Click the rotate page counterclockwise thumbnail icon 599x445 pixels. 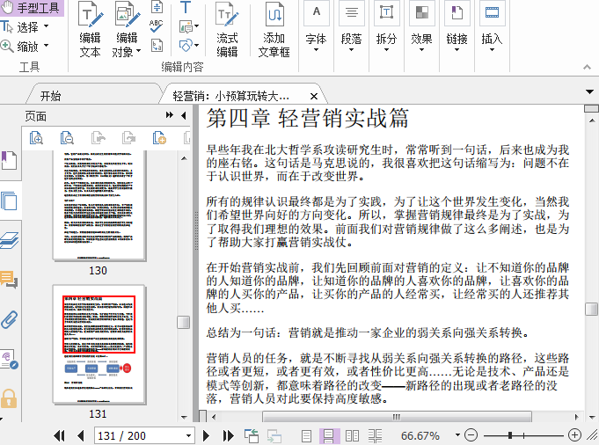pos(98,138)
